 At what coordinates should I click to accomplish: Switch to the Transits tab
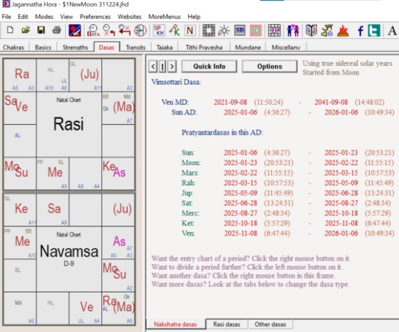point(135,47)
